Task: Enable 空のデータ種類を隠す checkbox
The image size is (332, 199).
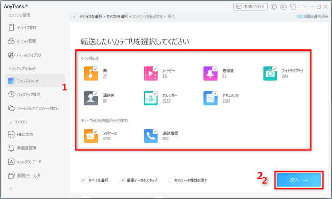Action: click(x=170, y=180)
